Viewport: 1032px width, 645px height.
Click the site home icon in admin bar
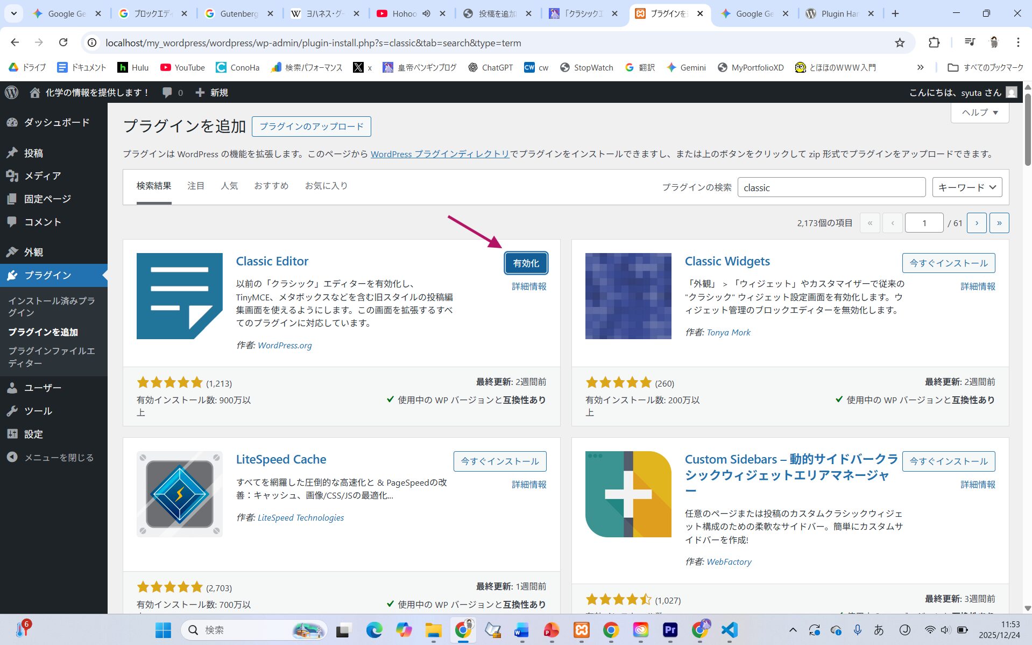tap(35, 93)
